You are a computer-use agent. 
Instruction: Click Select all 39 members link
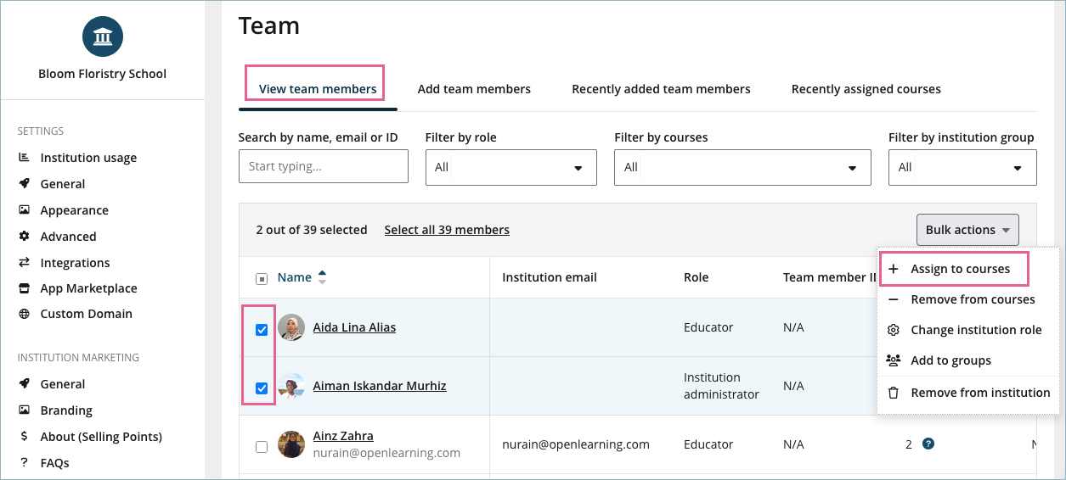(447, 230)
